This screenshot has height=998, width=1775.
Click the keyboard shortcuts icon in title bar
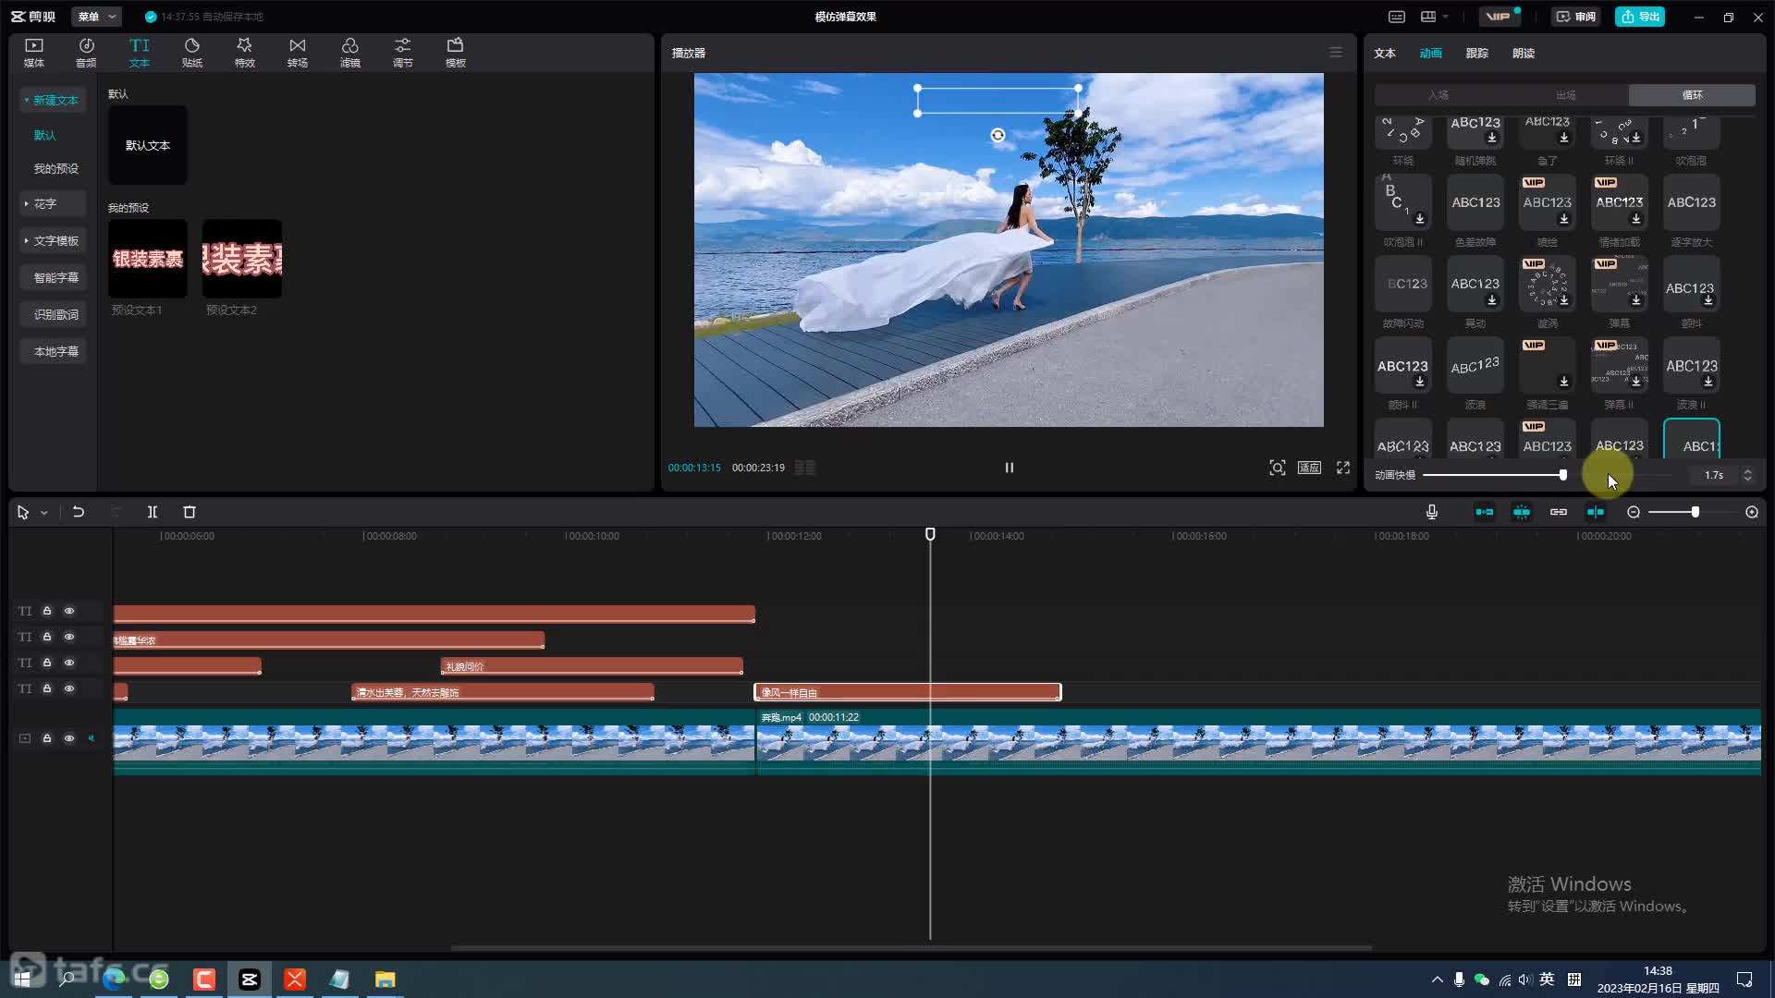(x=1397, y=17)
